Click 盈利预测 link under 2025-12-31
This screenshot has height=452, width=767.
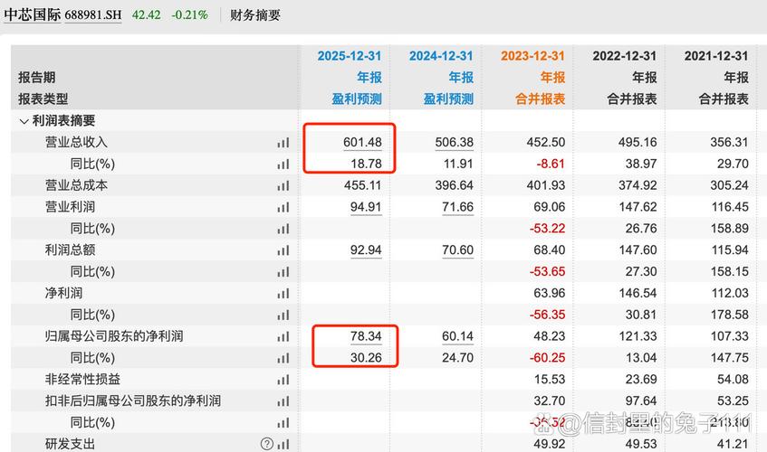point(357,99)
